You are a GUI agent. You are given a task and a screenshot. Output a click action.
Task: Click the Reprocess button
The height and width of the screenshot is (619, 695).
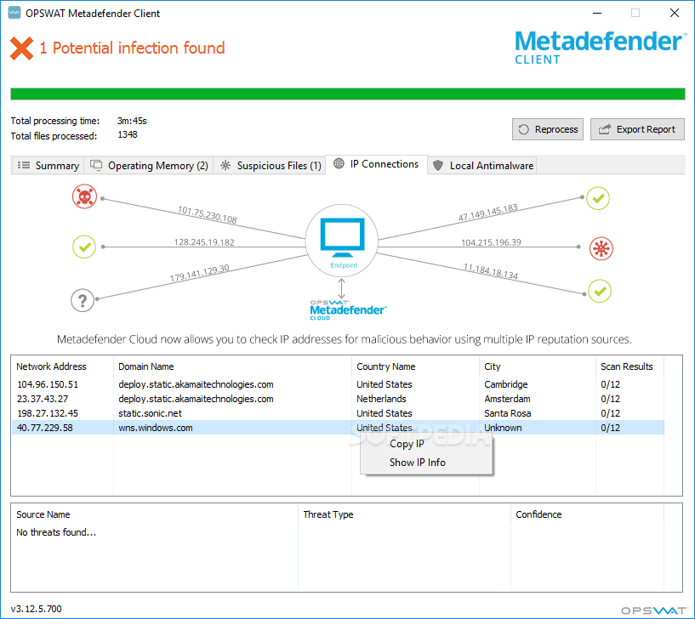tap(548, 129)
